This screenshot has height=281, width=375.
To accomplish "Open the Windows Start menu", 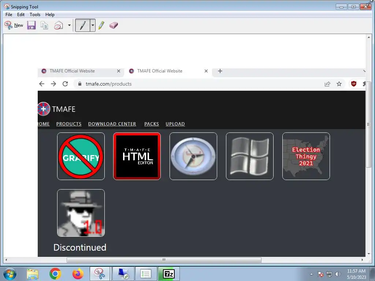I will [10, 274].
